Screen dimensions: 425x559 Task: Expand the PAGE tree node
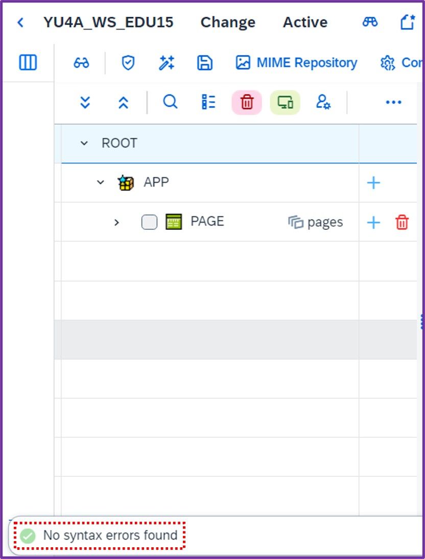pos(116,223)
